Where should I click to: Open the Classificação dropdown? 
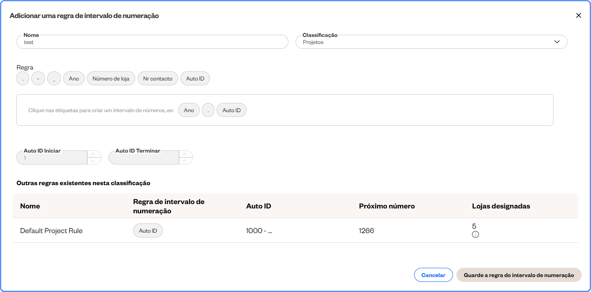tap(431, 42)
